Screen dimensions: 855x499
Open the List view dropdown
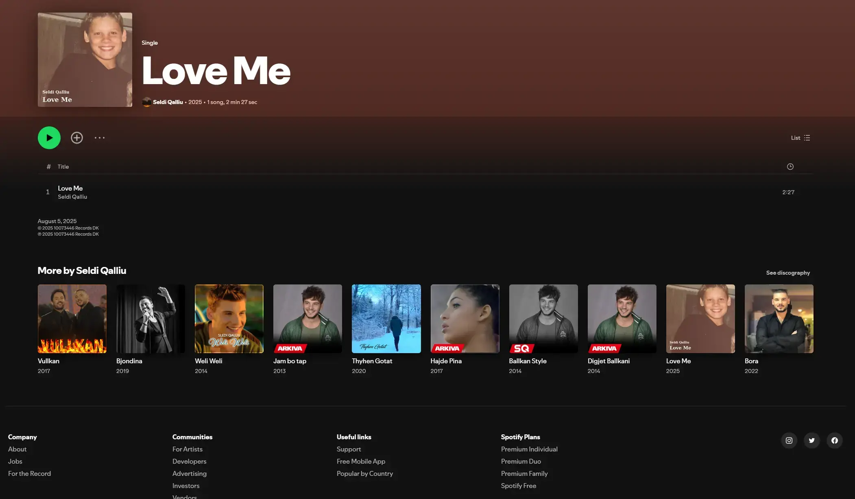[x=800, y=138]
